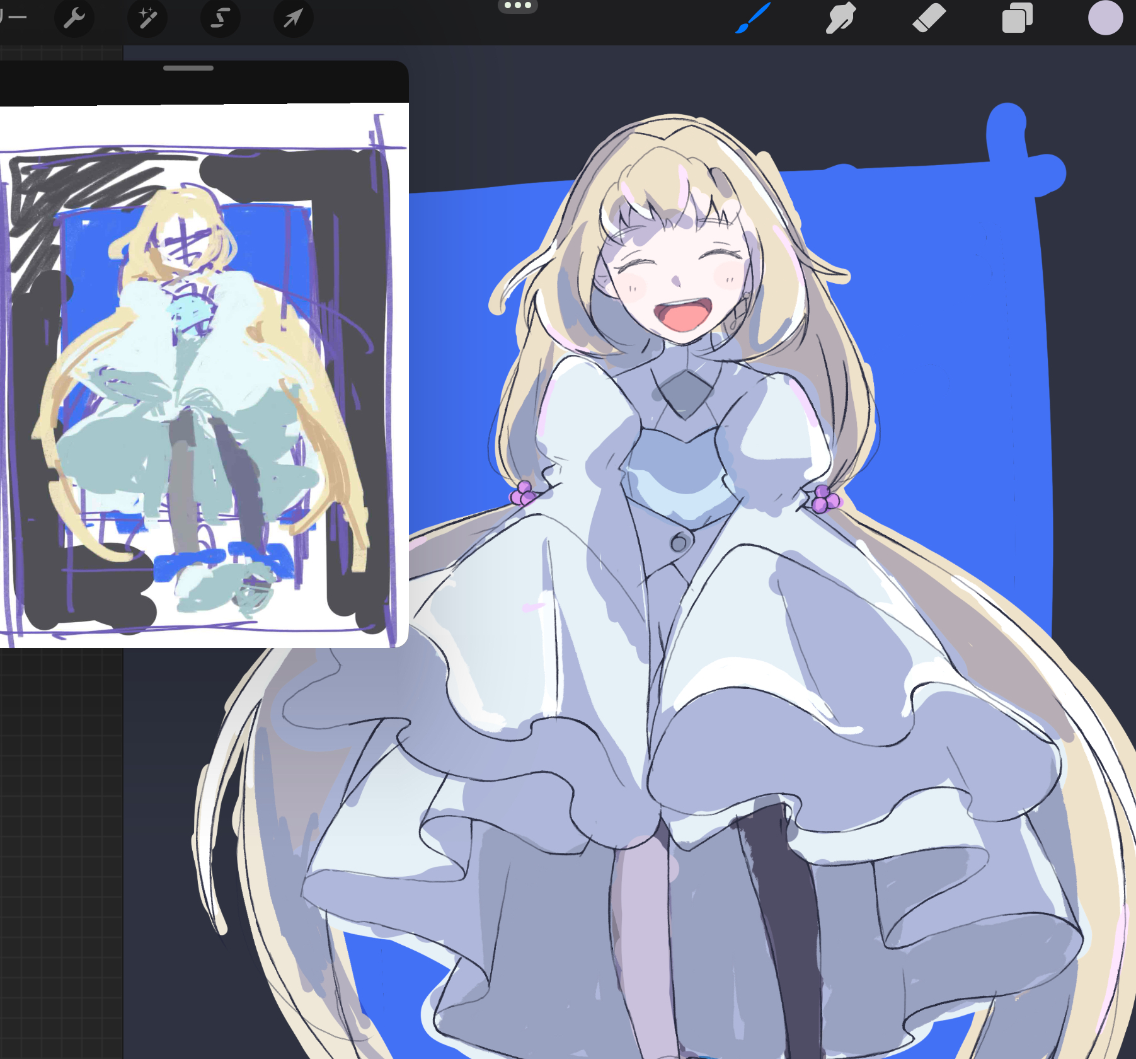Open the Layers panel
Image resolution: width=1136 pixels, height=1059 pixels.
pos(1017,18)
